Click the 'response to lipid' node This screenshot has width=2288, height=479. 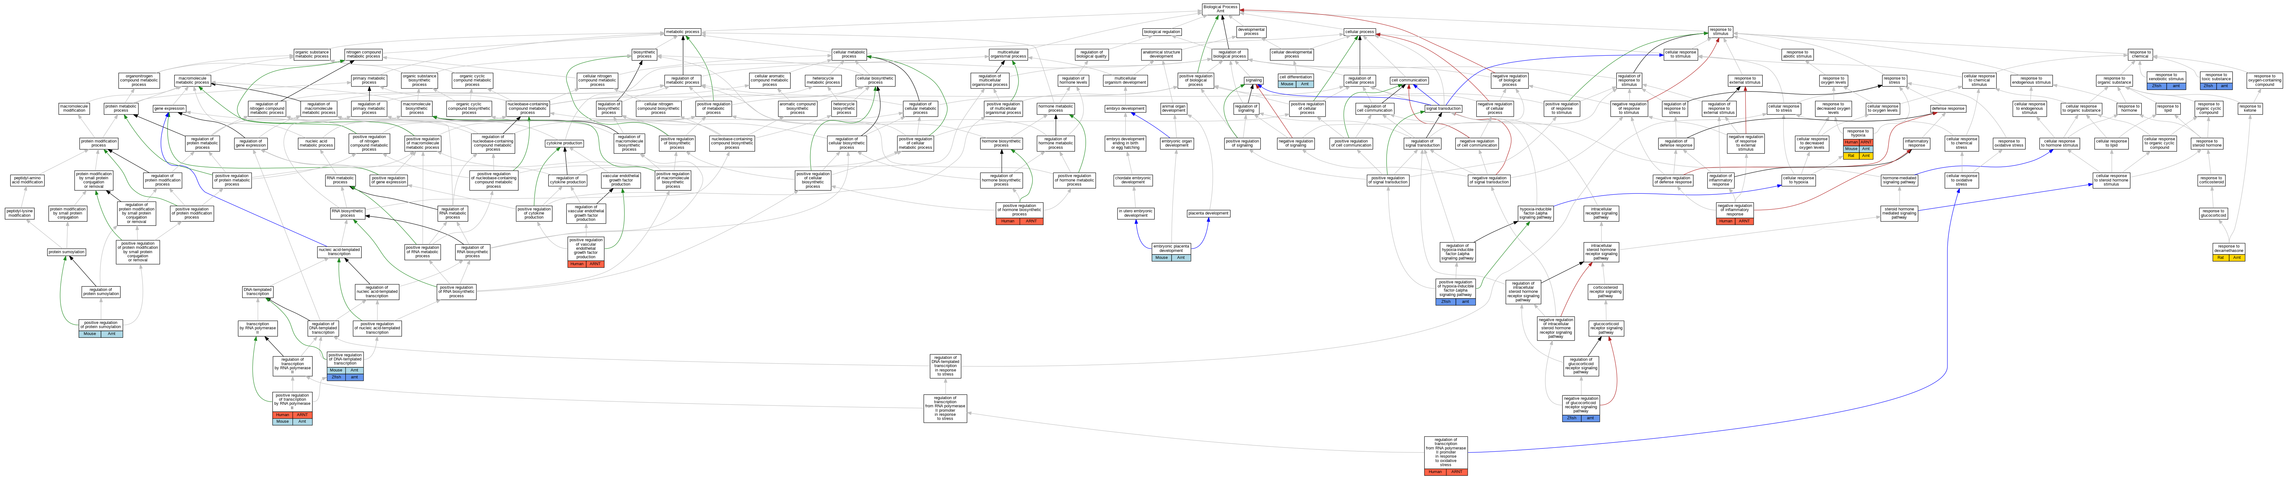pos(2168,109)
